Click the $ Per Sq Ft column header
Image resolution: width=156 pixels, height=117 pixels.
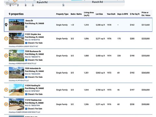(x=135, y=14)
